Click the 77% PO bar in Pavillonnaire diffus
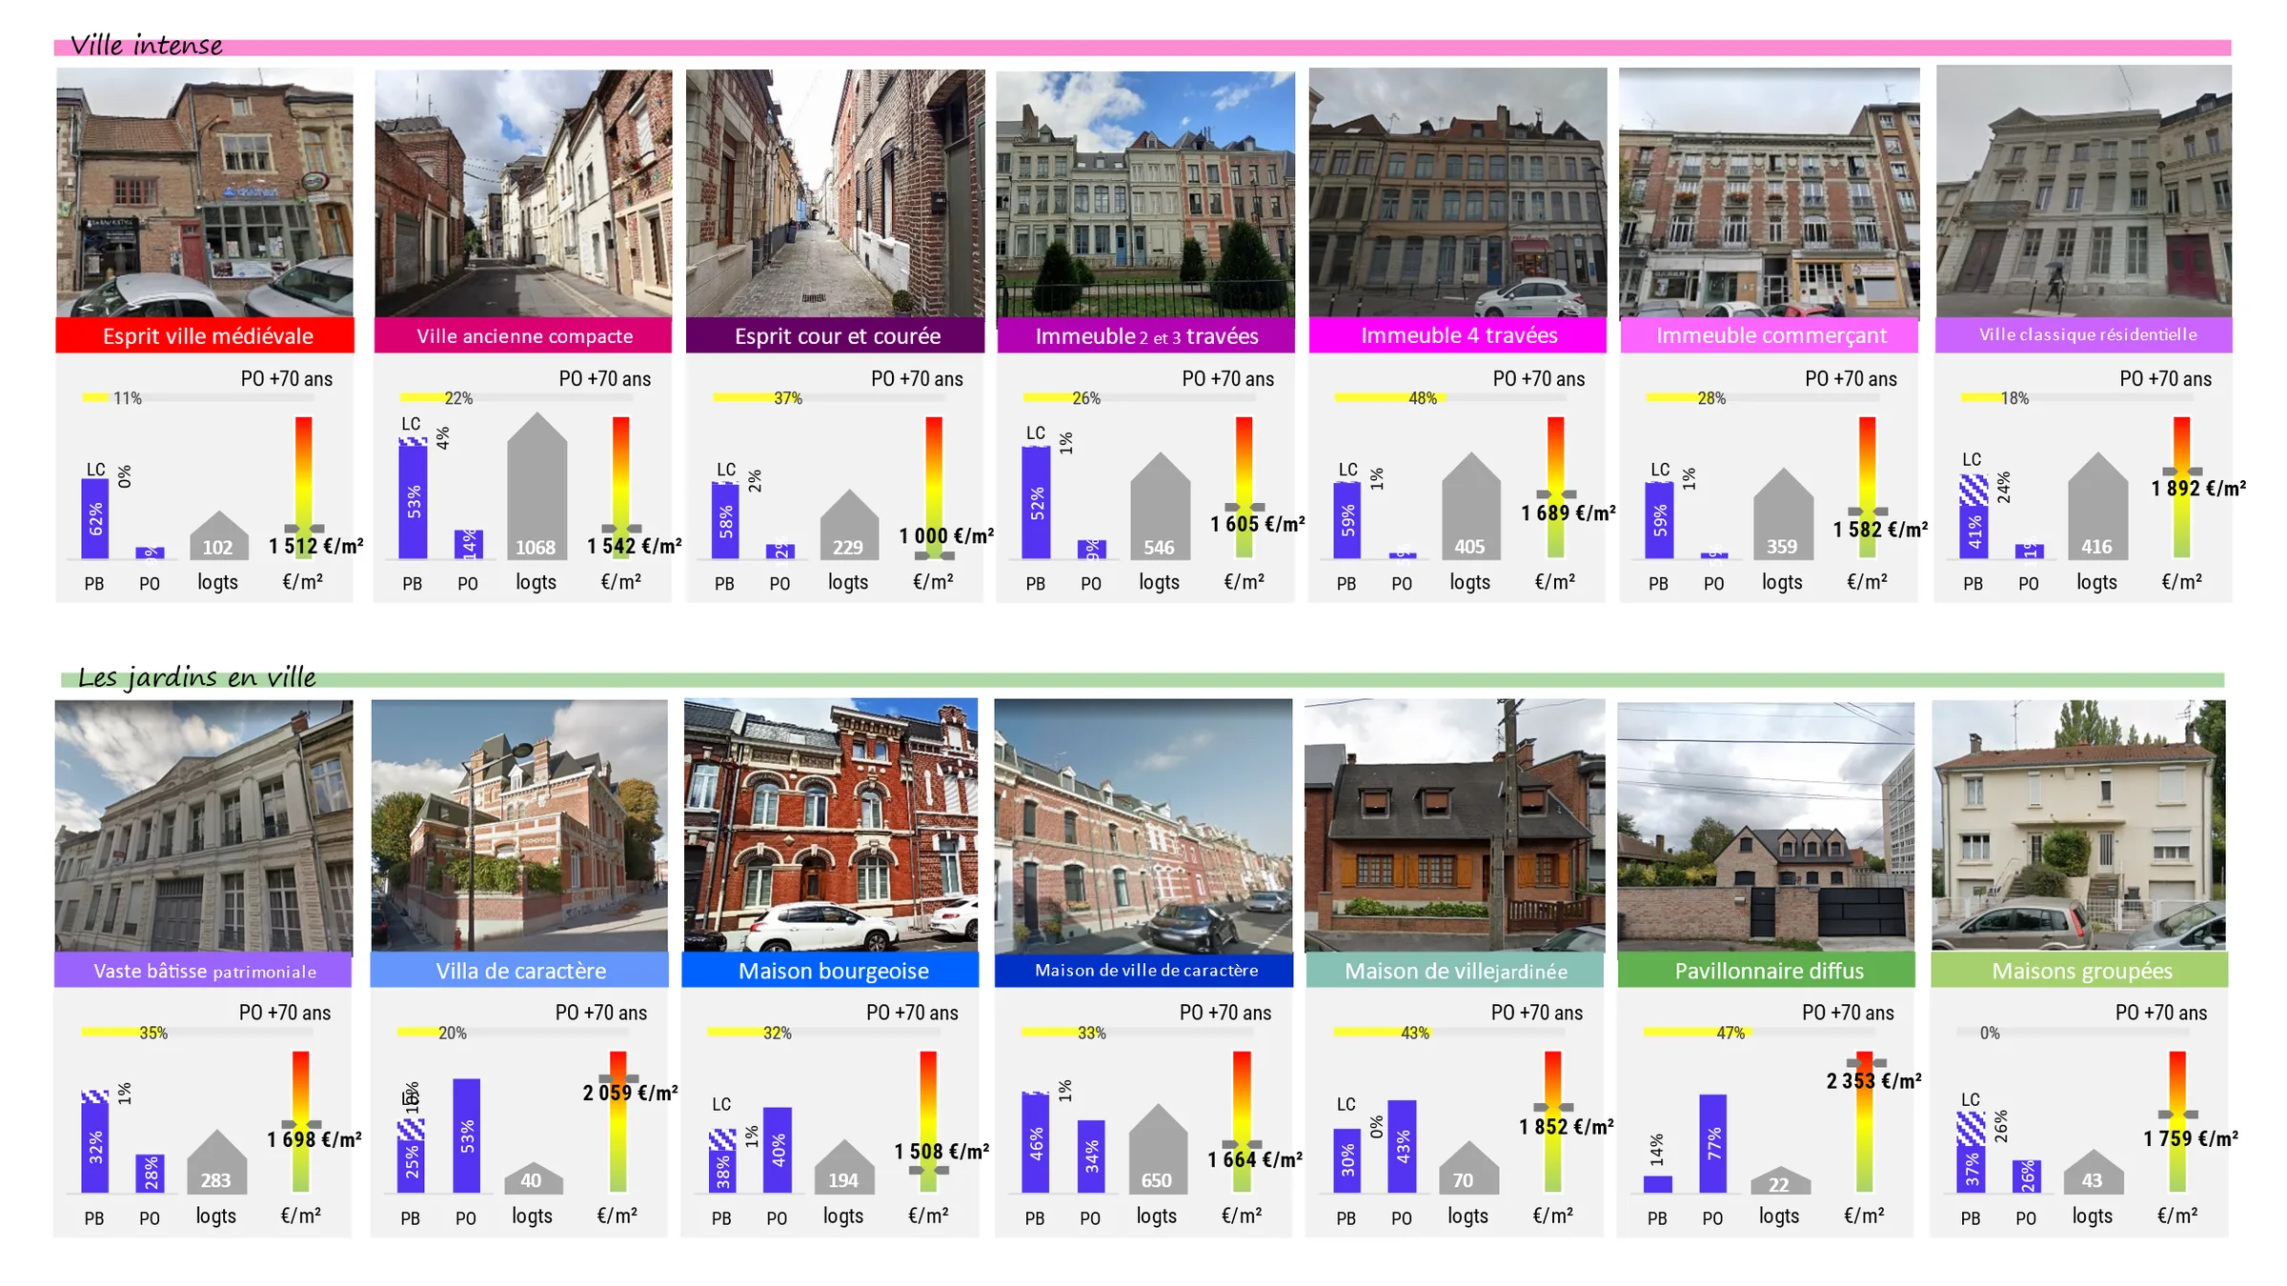This screenshot has width=2287, height=1286. pos(1712,1144)
